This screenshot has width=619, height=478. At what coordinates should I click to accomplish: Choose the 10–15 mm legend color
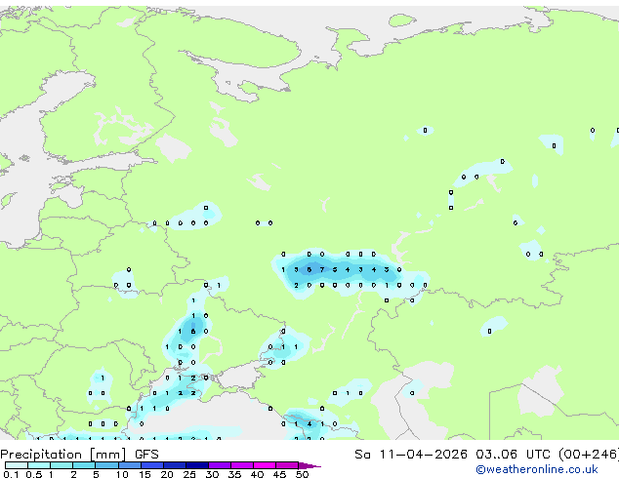click(x=129, y=465)
